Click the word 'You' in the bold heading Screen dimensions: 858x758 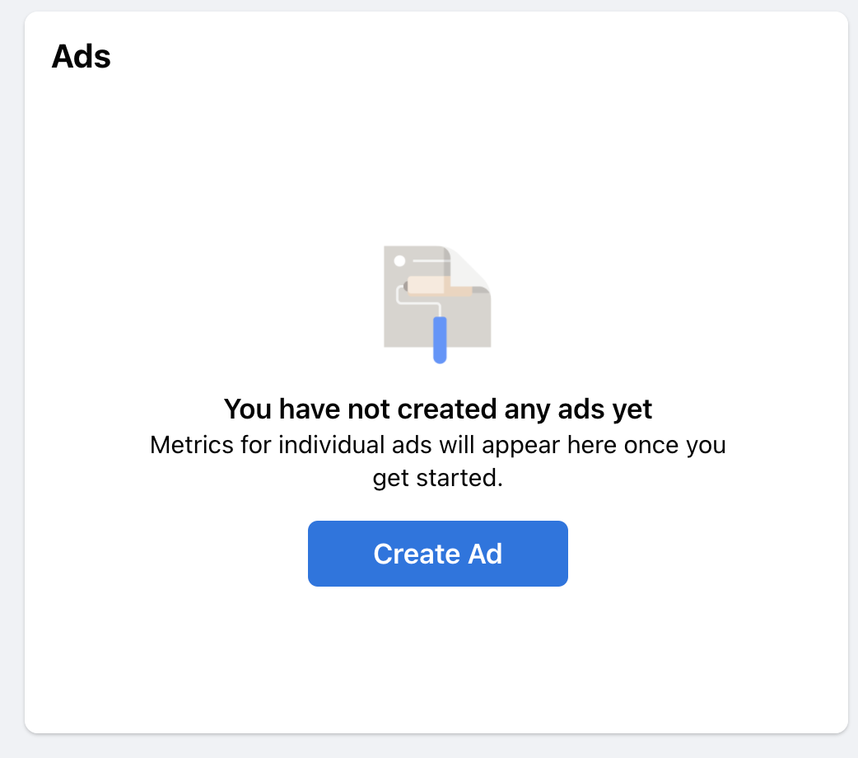pos(247,409)
